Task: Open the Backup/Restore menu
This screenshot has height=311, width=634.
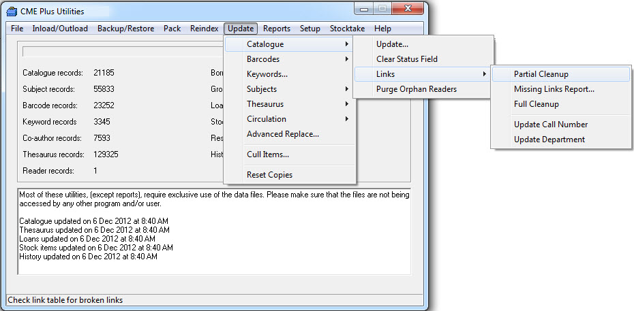Action: [x=125, y=29]
